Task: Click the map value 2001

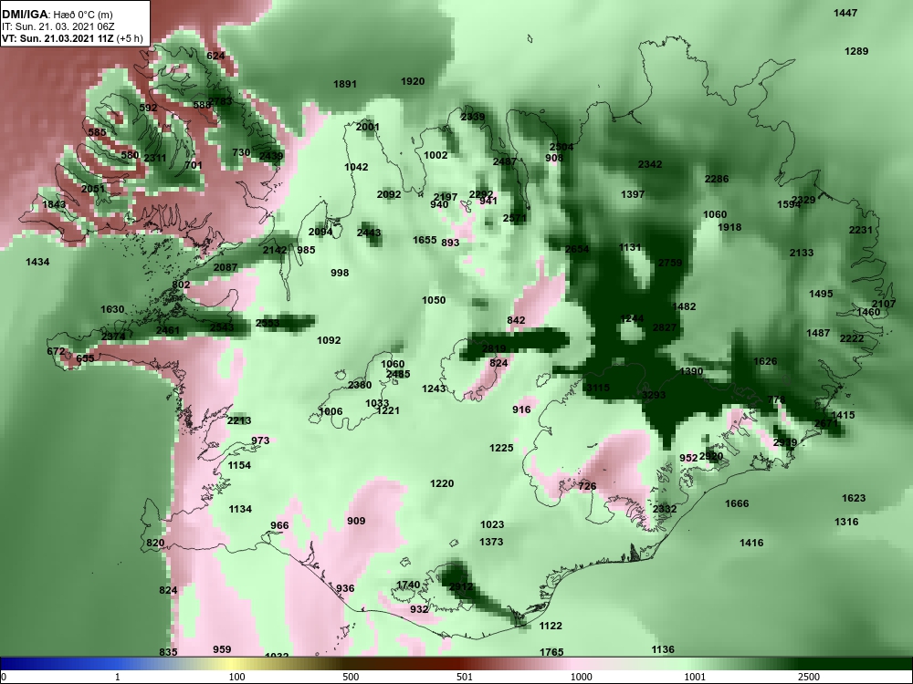Action: (368, 128)
